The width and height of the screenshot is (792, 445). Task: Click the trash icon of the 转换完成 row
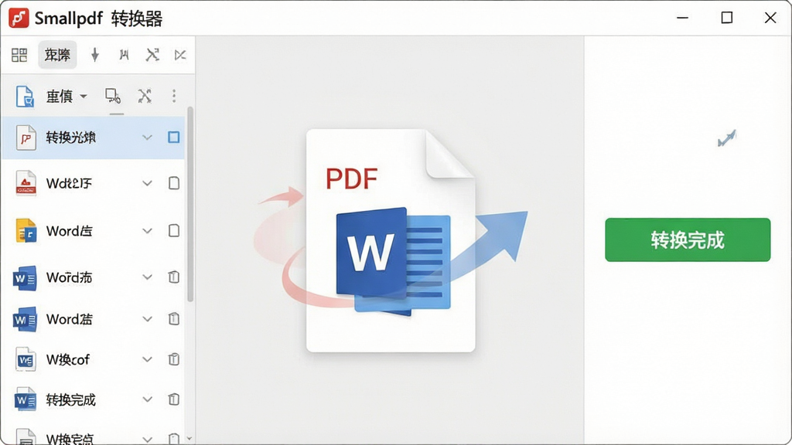pyautogui.click(x=174, y=399)
